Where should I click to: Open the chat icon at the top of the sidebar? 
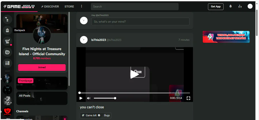click(x=7, y=19)
